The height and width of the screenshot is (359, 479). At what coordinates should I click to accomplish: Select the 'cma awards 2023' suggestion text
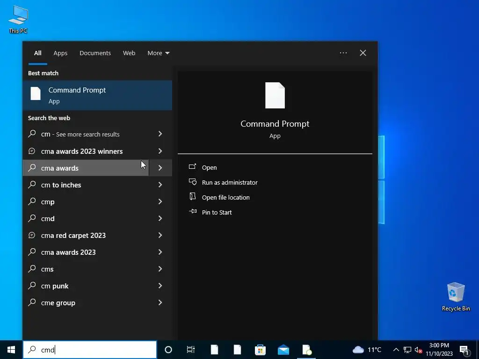pos(68,252)
